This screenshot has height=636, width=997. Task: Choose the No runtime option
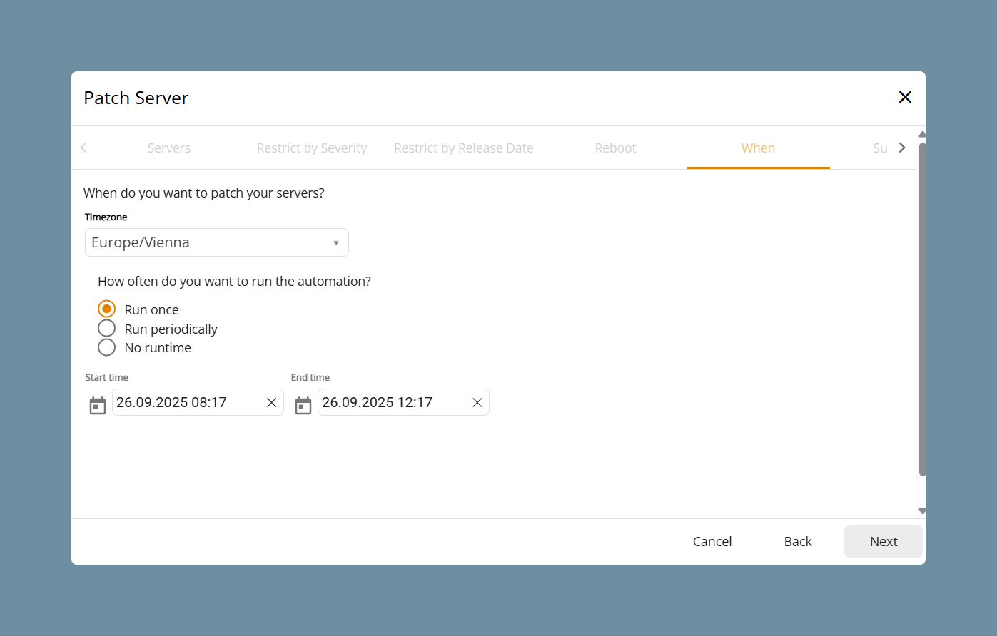pyautogui.click(x=106, y=347)
